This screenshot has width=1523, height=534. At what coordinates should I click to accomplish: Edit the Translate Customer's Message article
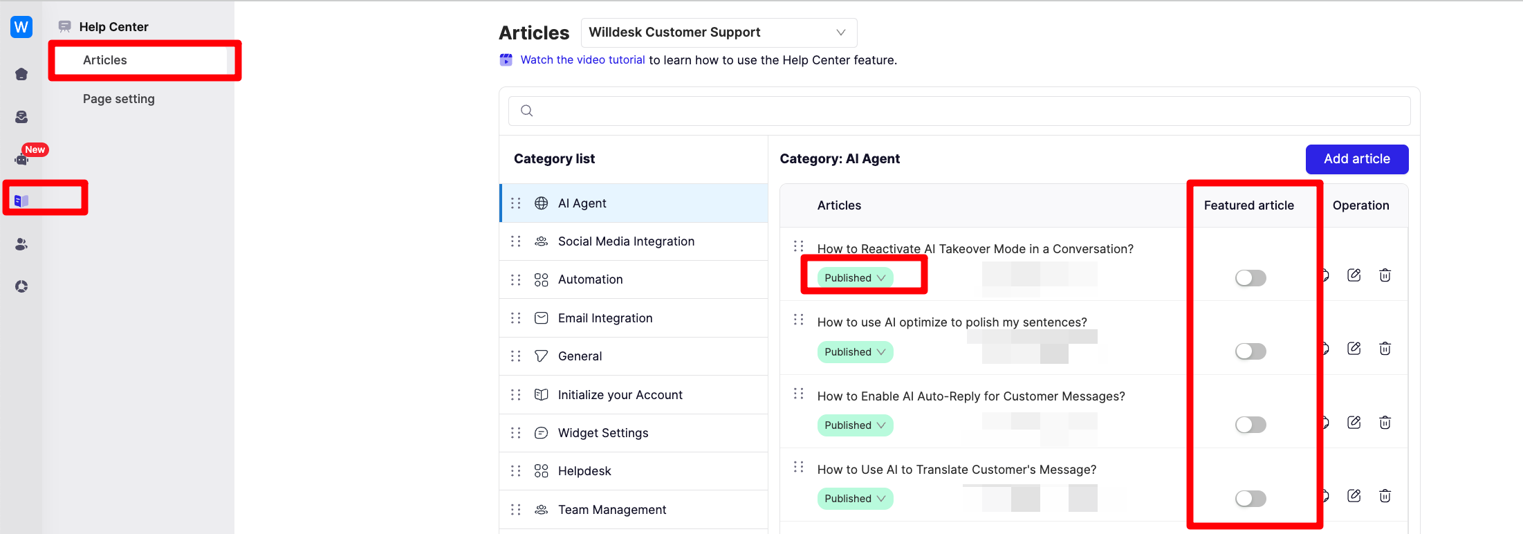[x=1354, y=496]
